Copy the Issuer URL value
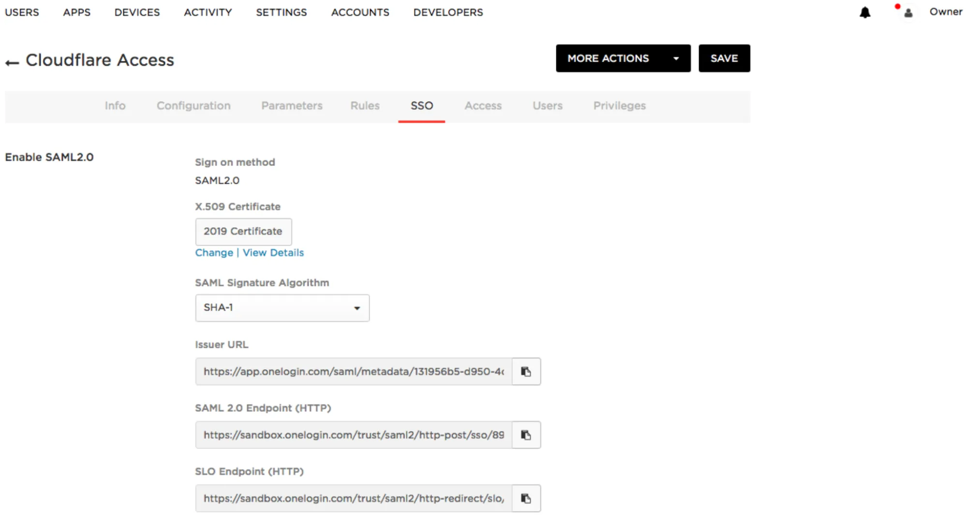Viewport: 967px width, 520px height. (x=526, y=371)
